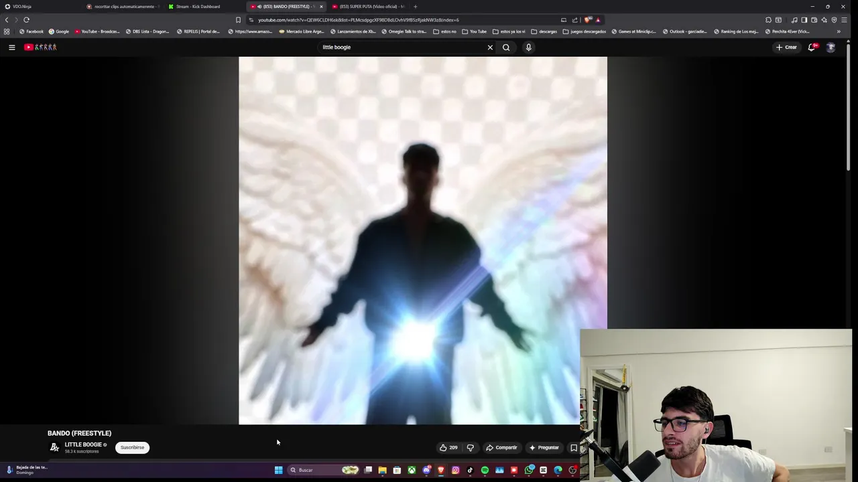Go to the YouTube home logo
Screen dimensions: 858x482
40,47
